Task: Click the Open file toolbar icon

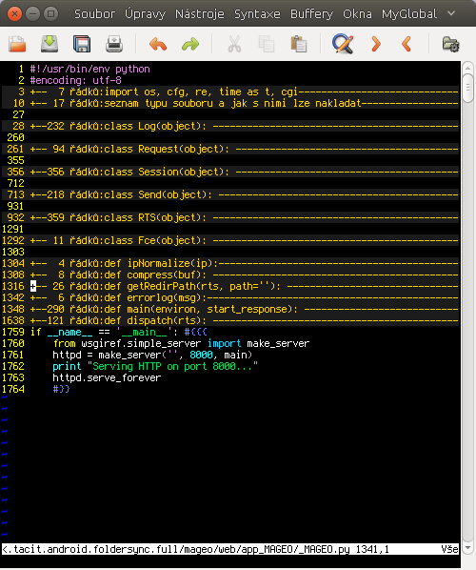Action: pyautogui.click(x=17, y=44)
